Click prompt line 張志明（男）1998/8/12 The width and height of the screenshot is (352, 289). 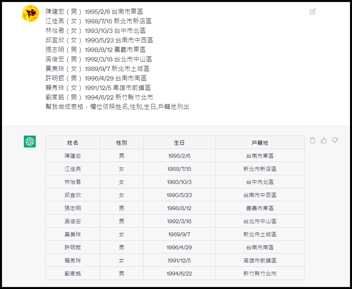[95, 50]
